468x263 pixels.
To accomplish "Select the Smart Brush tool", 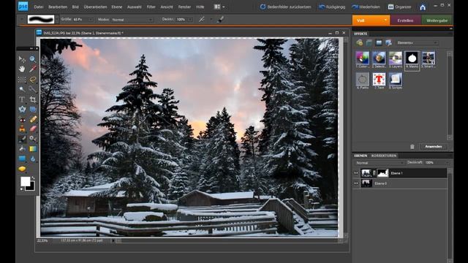I will [32, 139].
